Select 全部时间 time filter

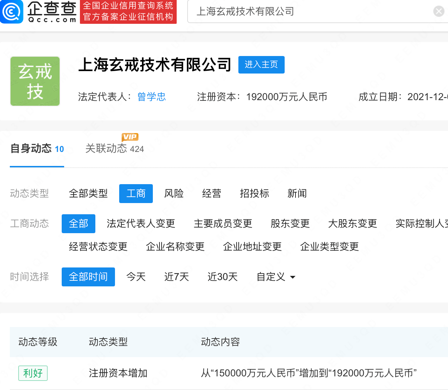coord(88,277)
